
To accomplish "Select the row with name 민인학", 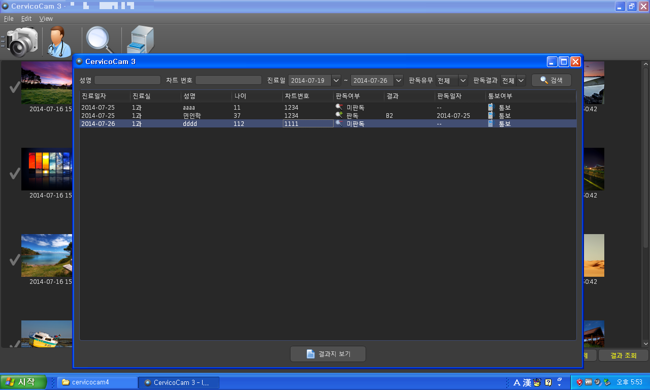I will (x=328, y=115).
